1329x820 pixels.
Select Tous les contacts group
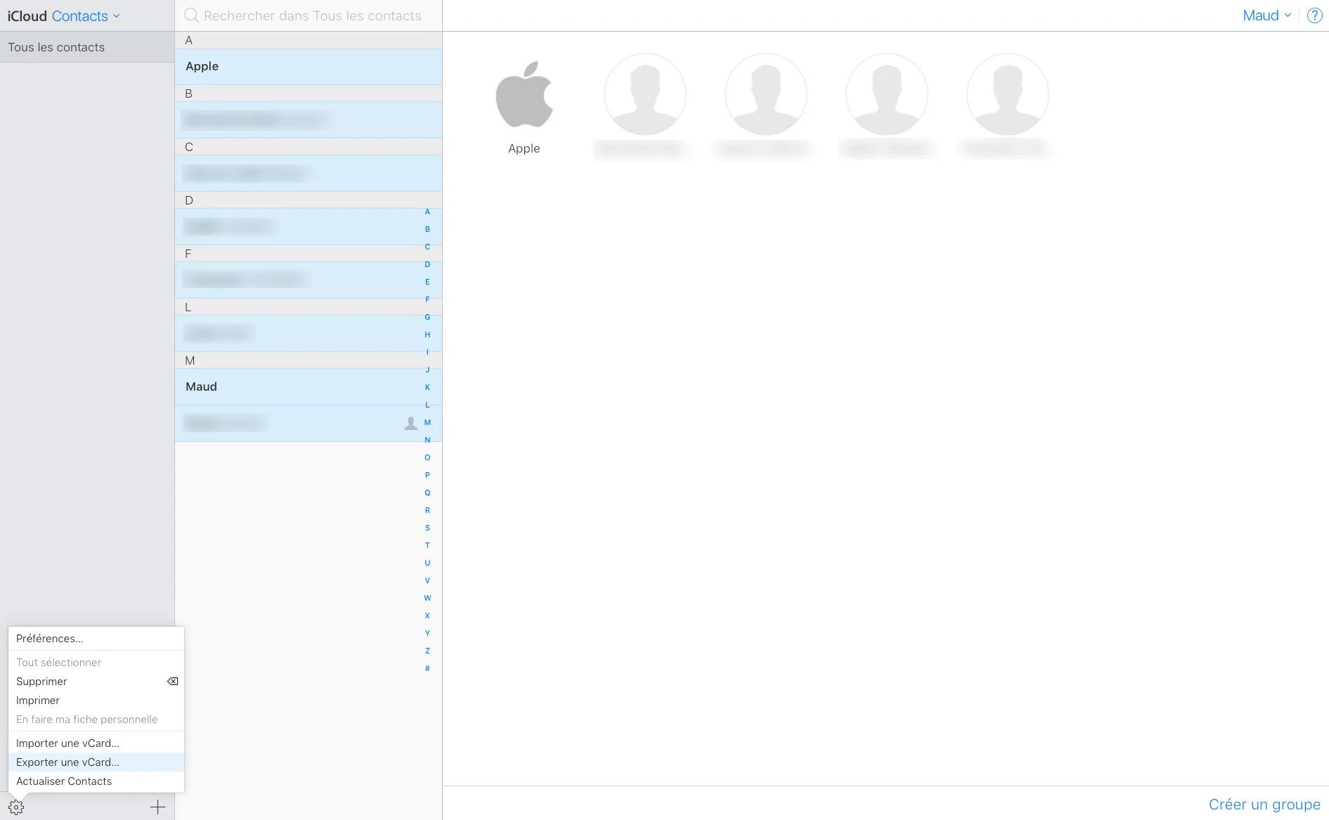[87, 47]
